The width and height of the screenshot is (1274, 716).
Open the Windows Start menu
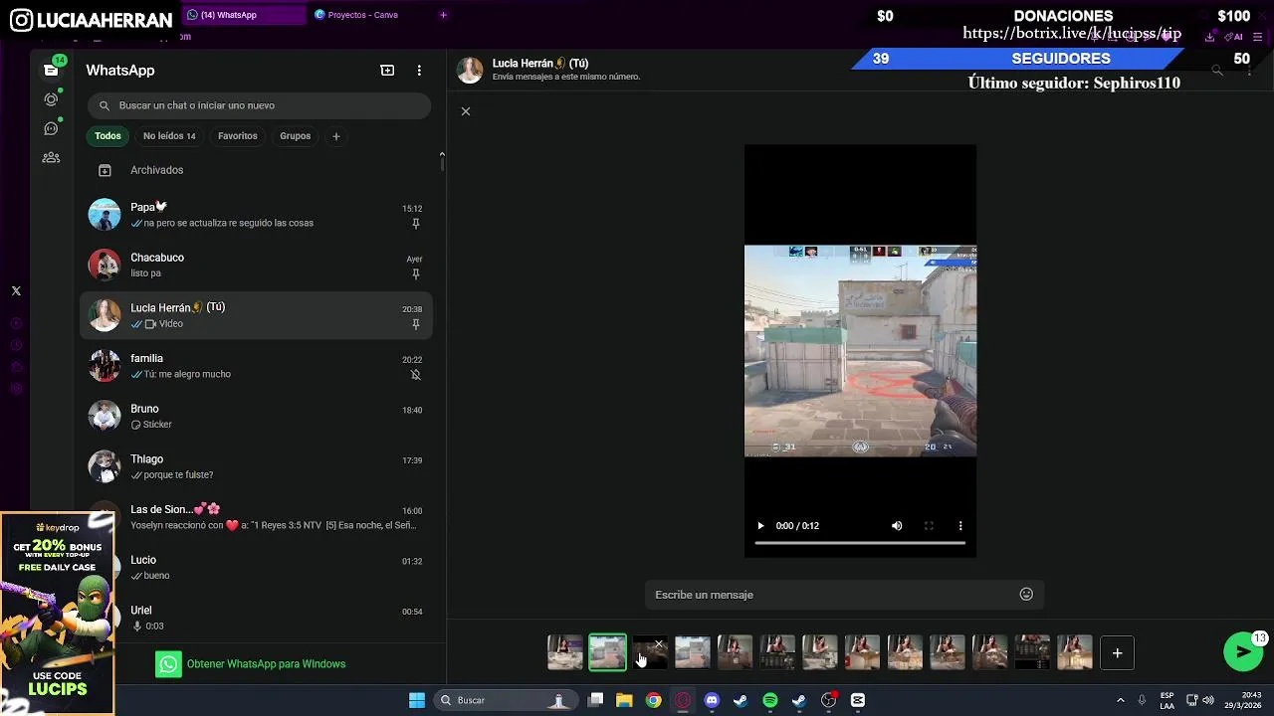pos(417,700)
